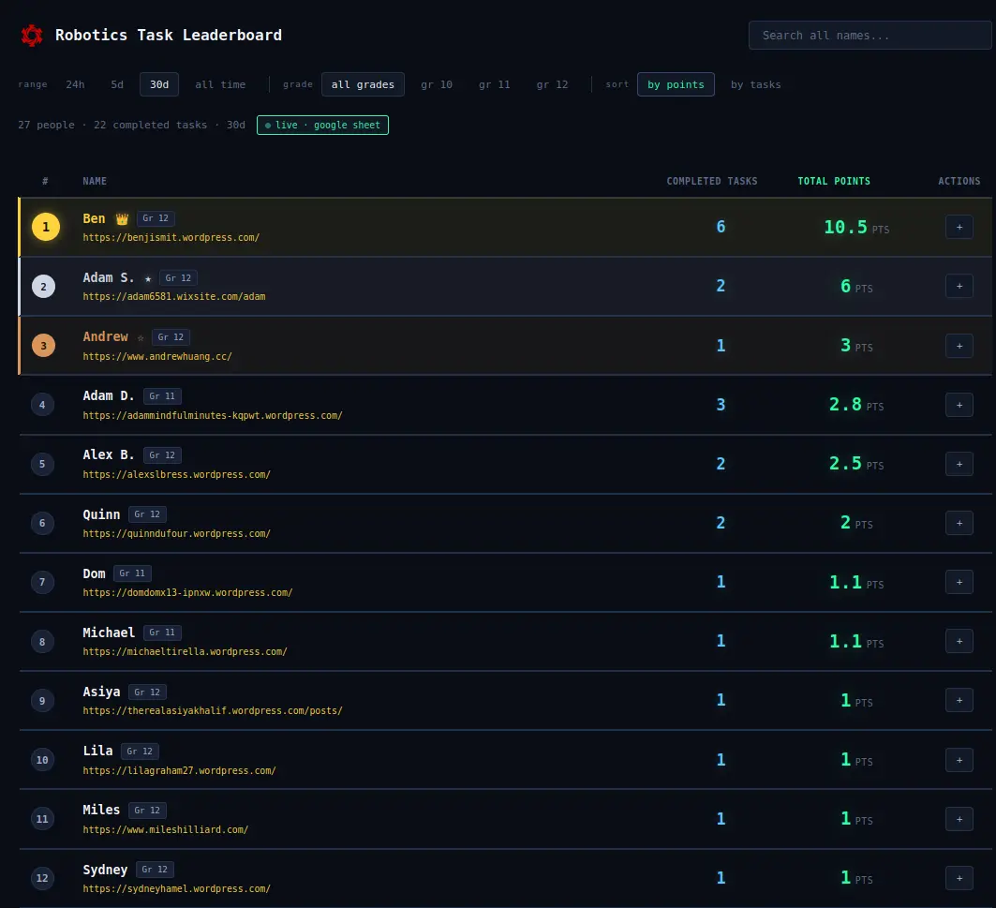Viewport: 996px width, 908px height.
Task: Click the plus in Miles's row
Action: [x=959, y=819]
